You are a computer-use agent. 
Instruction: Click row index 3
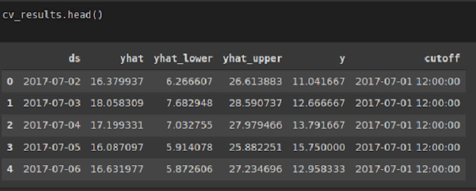click(10, 148)
